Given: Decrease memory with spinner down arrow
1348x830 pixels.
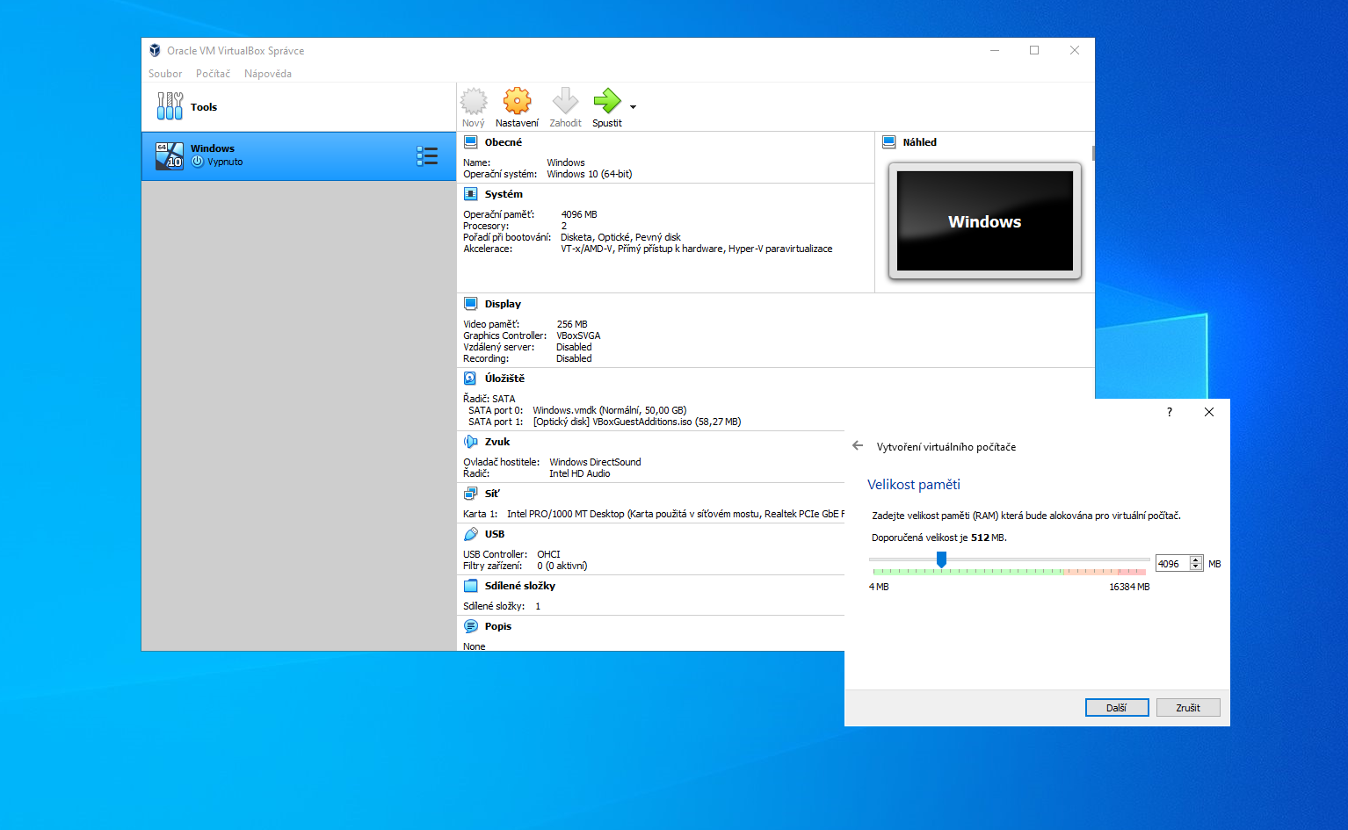Looking at the screenshot, I should click(x=1196, y=567).
